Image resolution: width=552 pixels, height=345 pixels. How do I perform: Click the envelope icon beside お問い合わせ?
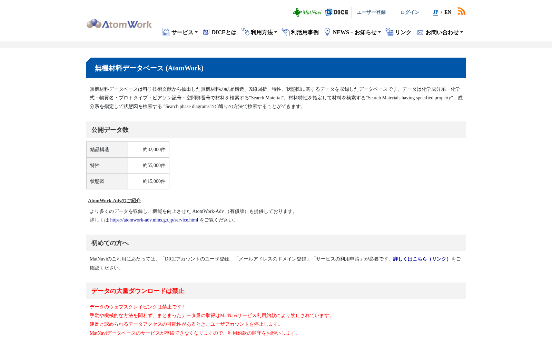[x=420, y=32]
